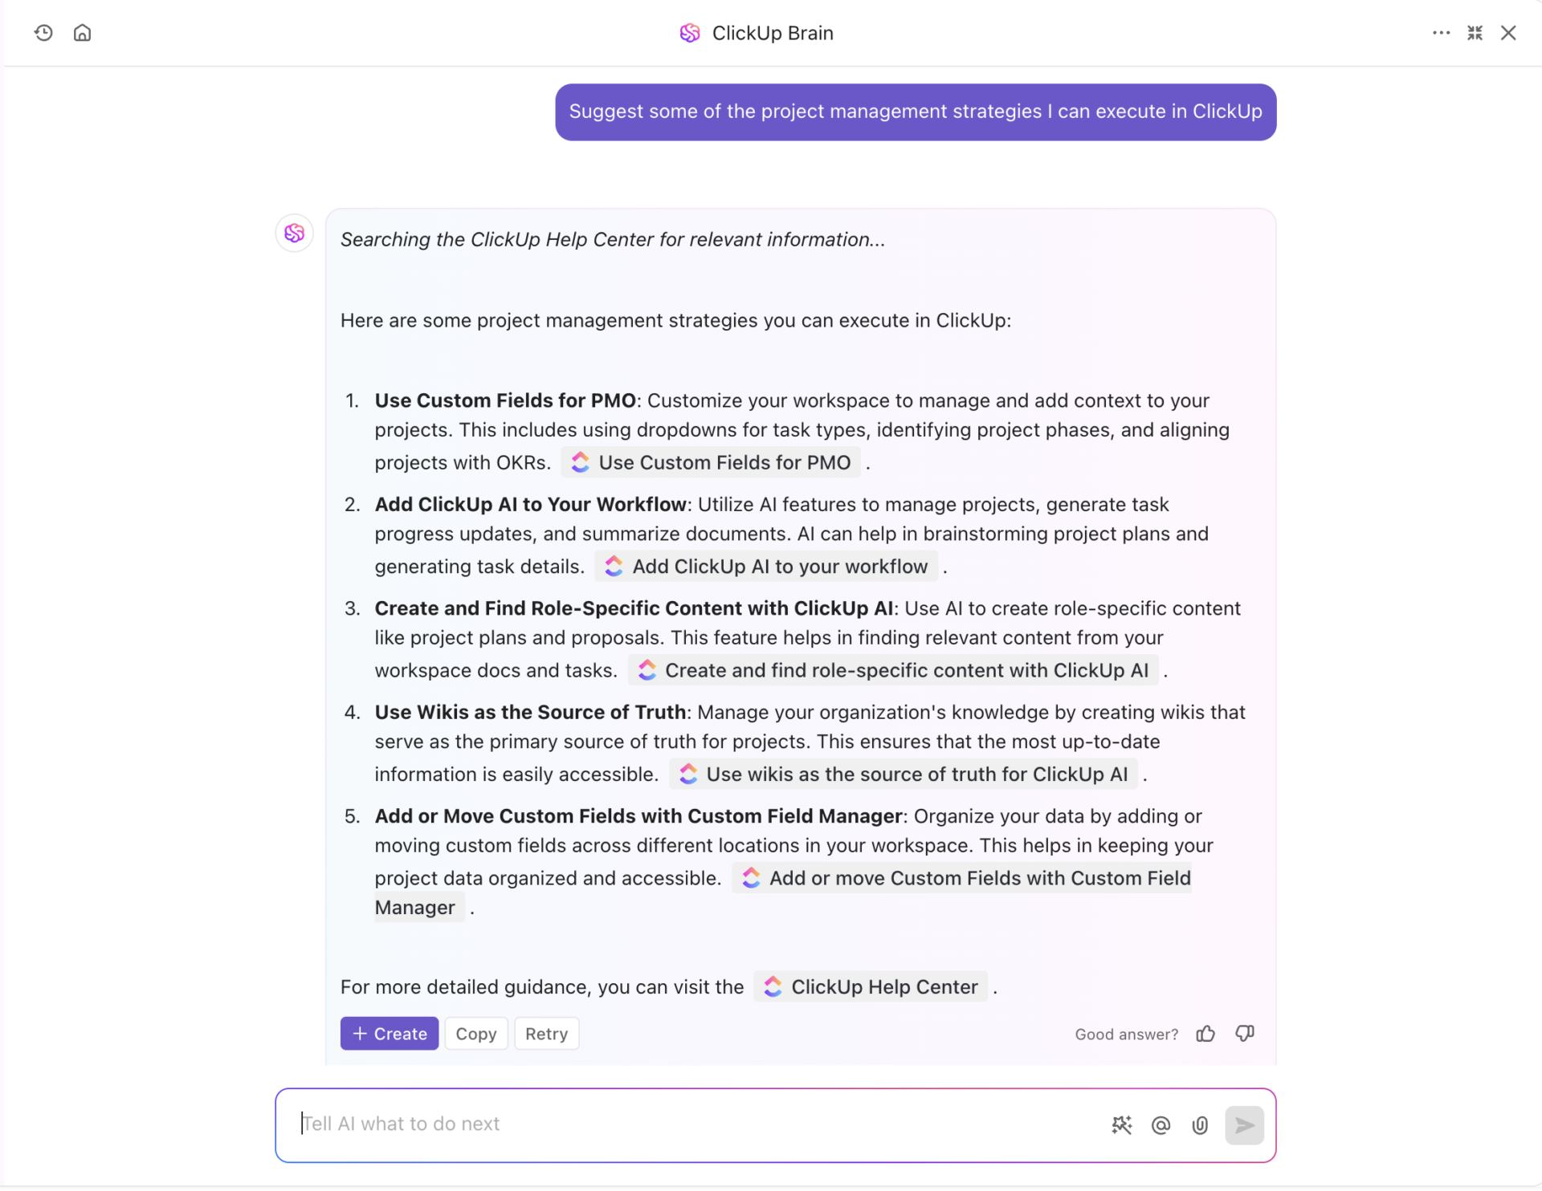The height and width of the screenshot is (1191, 1542).
Task: Close the ClickUp Brain panel
Action: pos(1508,33)
